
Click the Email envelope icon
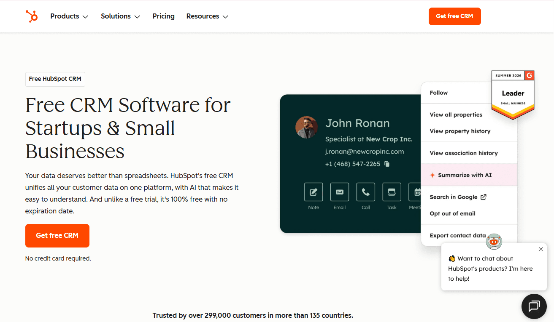(340, 192)
